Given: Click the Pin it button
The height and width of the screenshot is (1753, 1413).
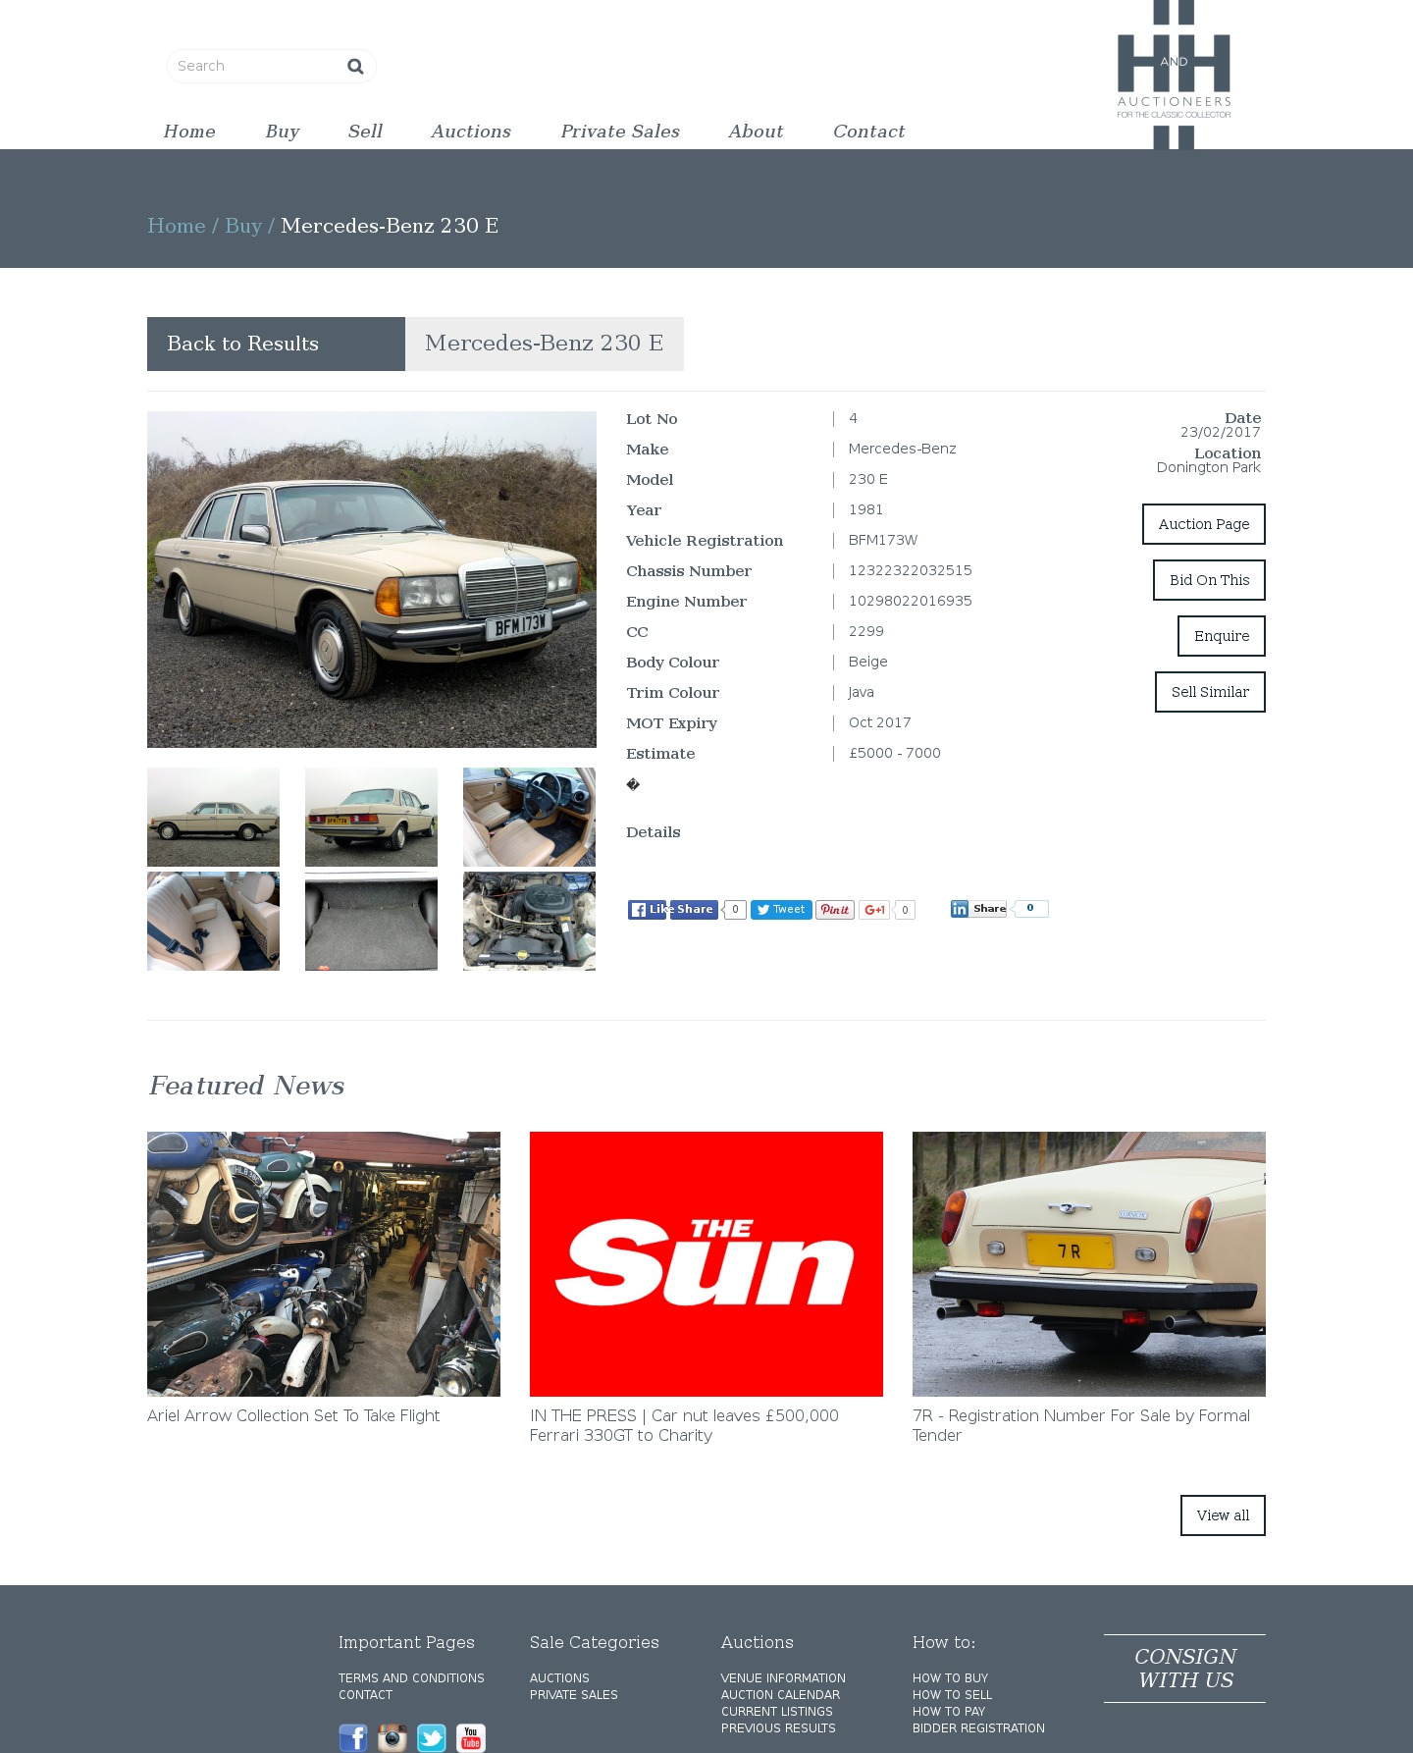Looking at the screenshot, I should 835,910.
